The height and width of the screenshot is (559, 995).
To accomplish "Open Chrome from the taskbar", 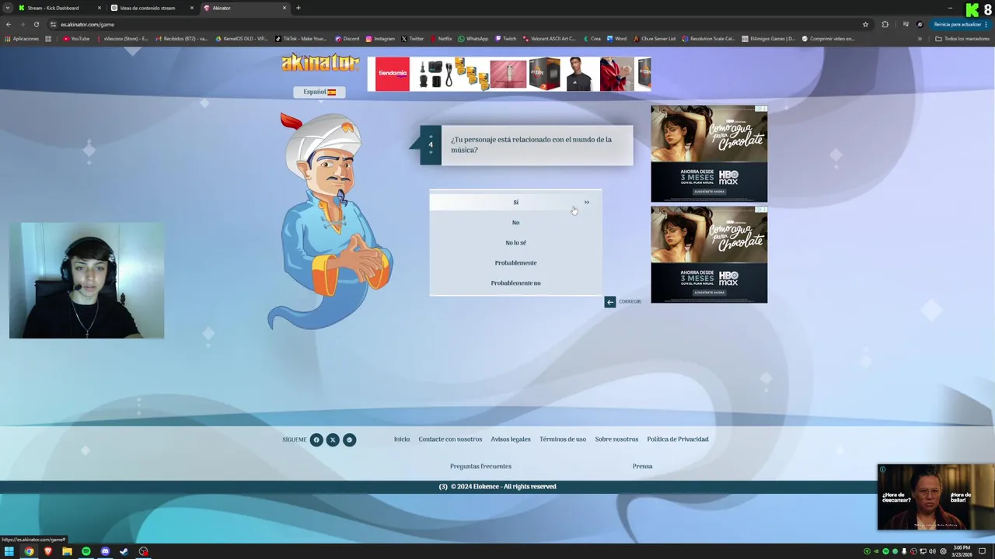I will point(29,551).
